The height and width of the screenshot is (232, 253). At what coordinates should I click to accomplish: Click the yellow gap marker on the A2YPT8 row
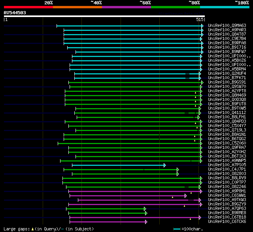195,93
